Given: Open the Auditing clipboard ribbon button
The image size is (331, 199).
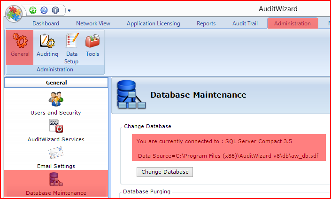Looking at the screenshot, I should tap(47, 46).
